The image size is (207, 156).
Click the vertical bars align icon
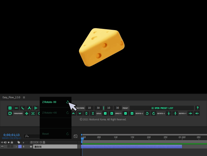36,108
